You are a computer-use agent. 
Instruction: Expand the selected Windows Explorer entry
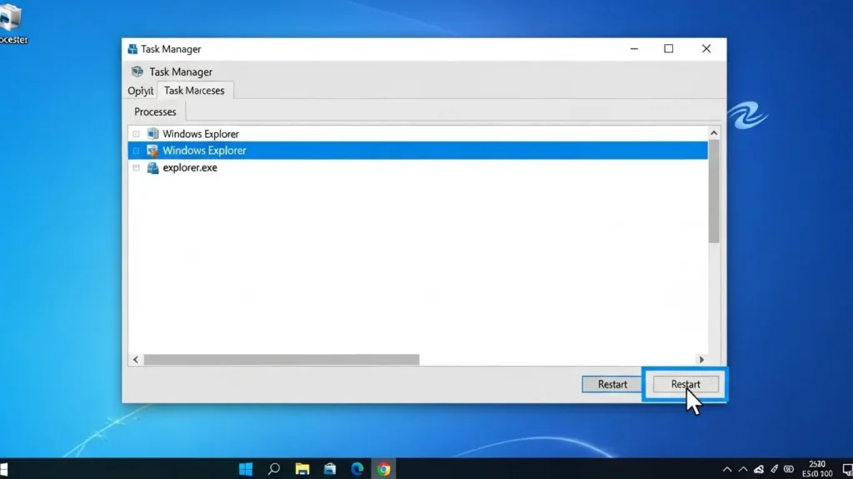click(x=136, y=151)
